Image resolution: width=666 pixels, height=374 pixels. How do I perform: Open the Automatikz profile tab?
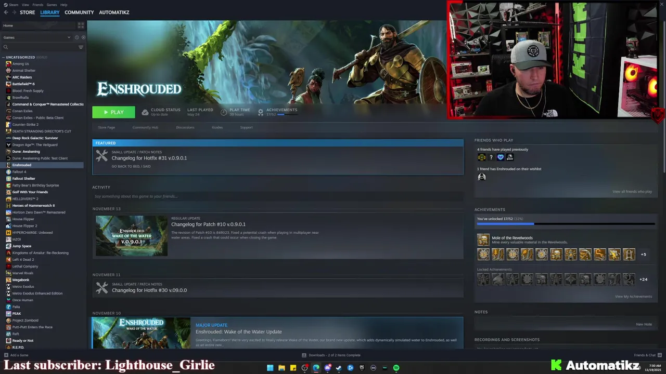click(114, 12)
